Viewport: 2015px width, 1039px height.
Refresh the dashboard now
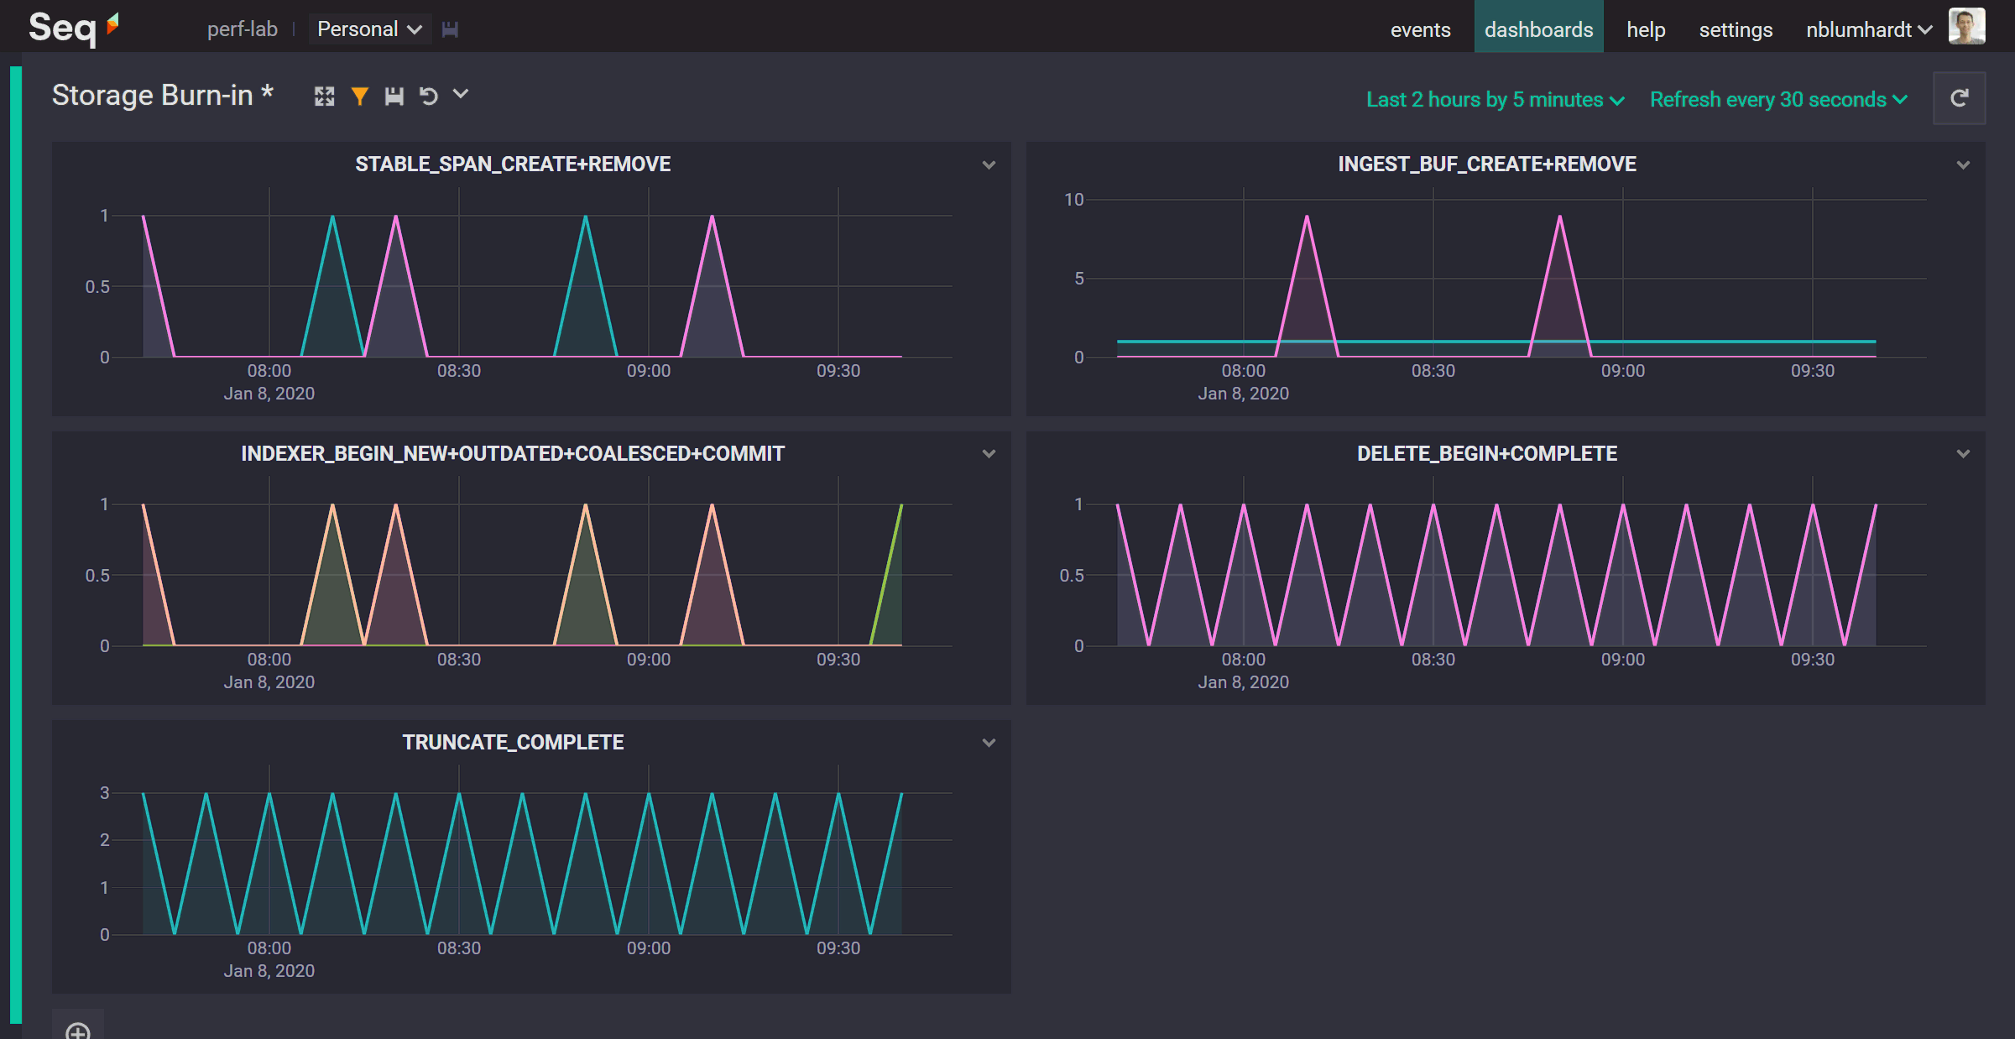point(1959,98)
